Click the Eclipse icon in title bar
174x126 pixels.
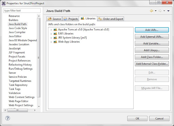click(4, 3)
